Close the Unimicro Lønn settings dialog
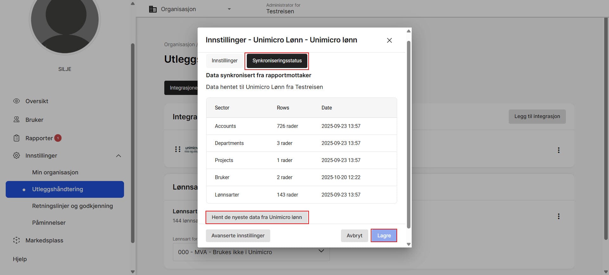The width and height of the screenshot is (609, 275). [389, 40]
